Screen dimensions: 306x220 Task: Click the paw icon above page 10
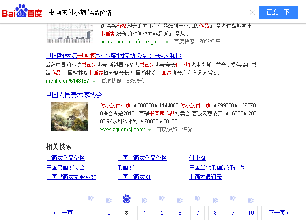(x=251, y=200)
